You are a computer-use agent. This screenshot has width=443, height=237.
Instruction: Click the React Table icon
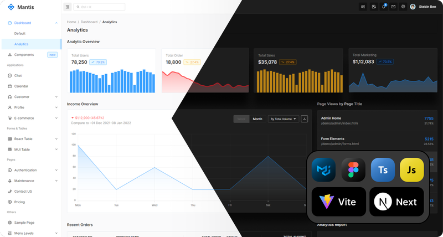pos(9,139)
